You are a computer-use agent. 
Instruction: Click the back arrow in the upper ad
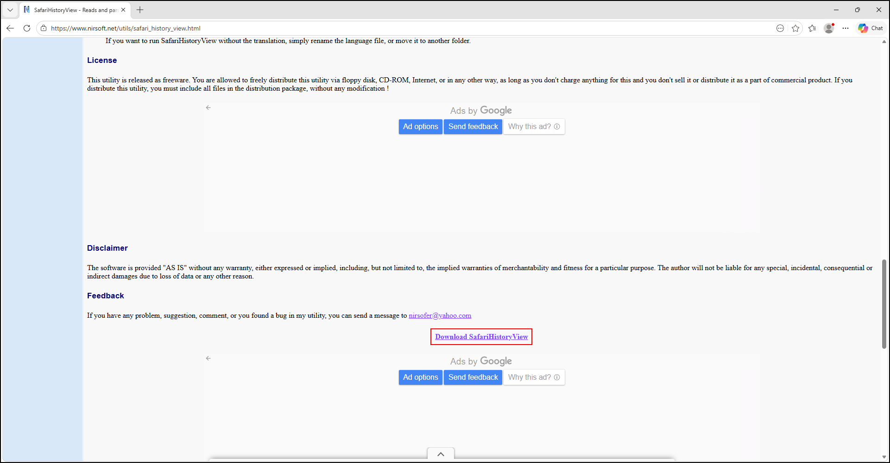click(208, 107)
